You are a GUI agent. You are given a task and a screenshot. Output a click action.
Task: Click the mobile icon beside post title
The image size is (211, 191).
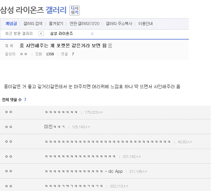[110, 46]
